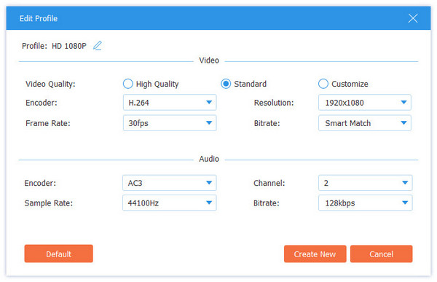Click the Create New button
The width and height of the screenshot is (437, 282).
315,254
